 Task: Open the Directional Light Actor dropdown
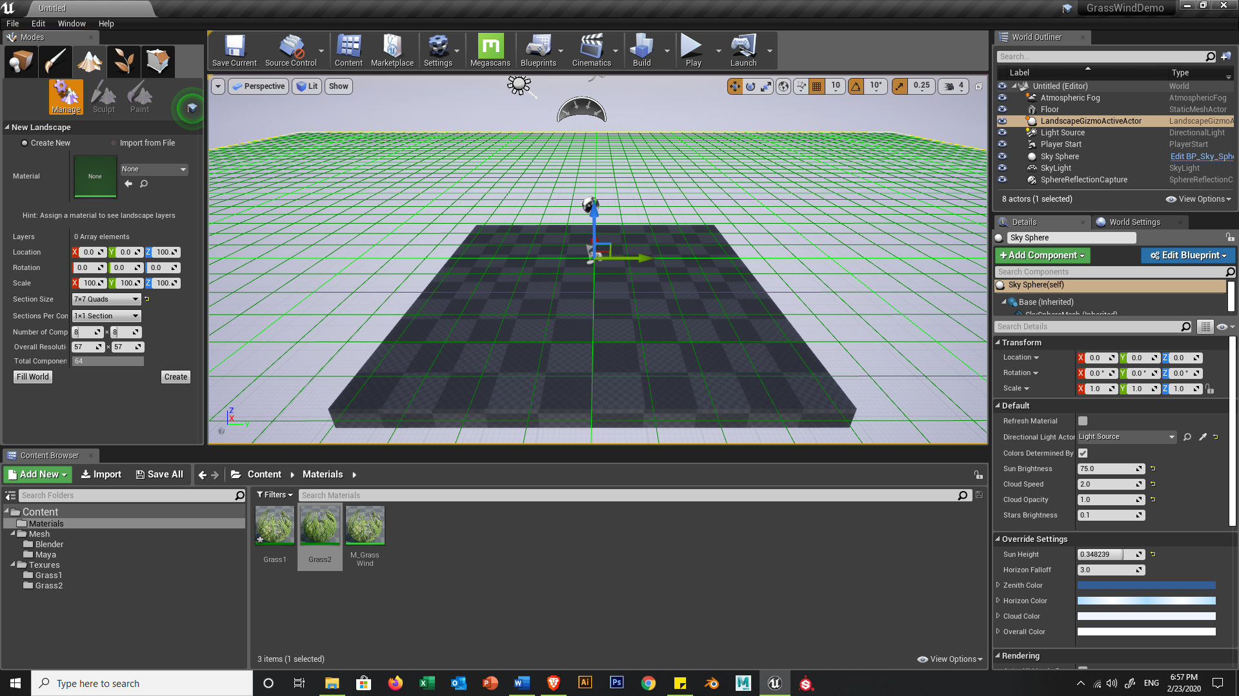pos(1127,437)
